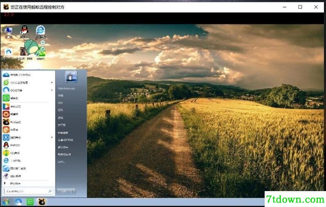326x207 pixels.
Task: Maximize the remote control window
Action: pos(300,7)
